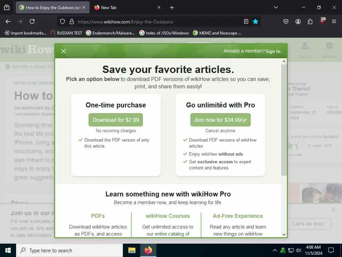This screenshot has height=257, width=342.
Task: Open the volume speaker tray icon
Action: click(299, 250)
